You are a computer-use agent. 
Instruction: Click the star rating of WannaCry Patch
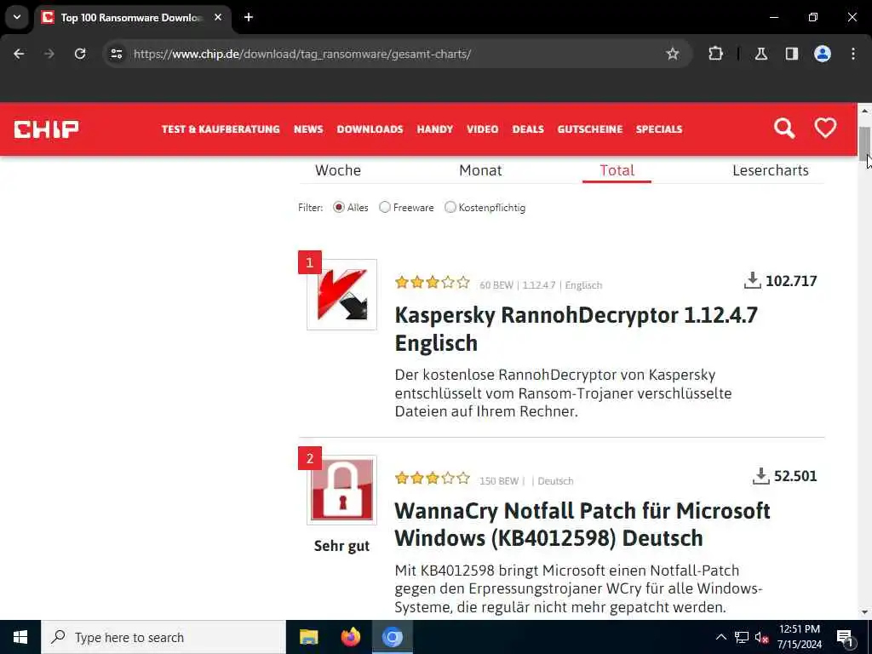pos(432,479)
